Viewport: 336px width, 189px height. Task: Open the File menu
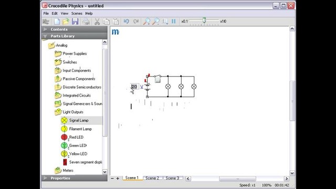pos(46,13)
